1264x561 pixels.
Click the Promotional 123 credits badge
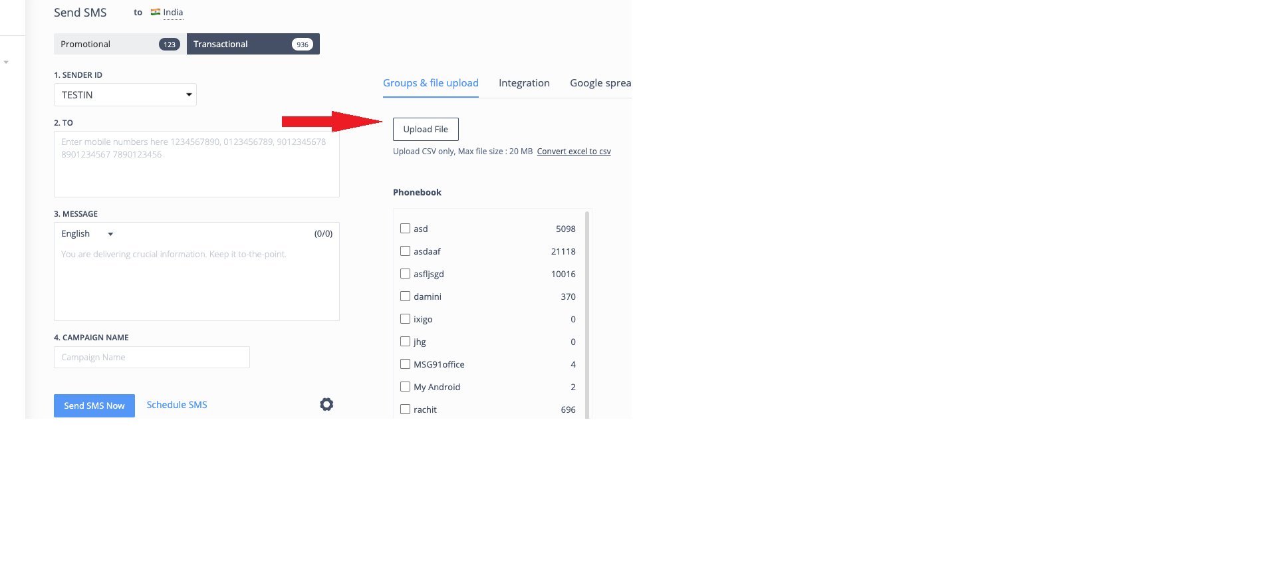point(170,45)
